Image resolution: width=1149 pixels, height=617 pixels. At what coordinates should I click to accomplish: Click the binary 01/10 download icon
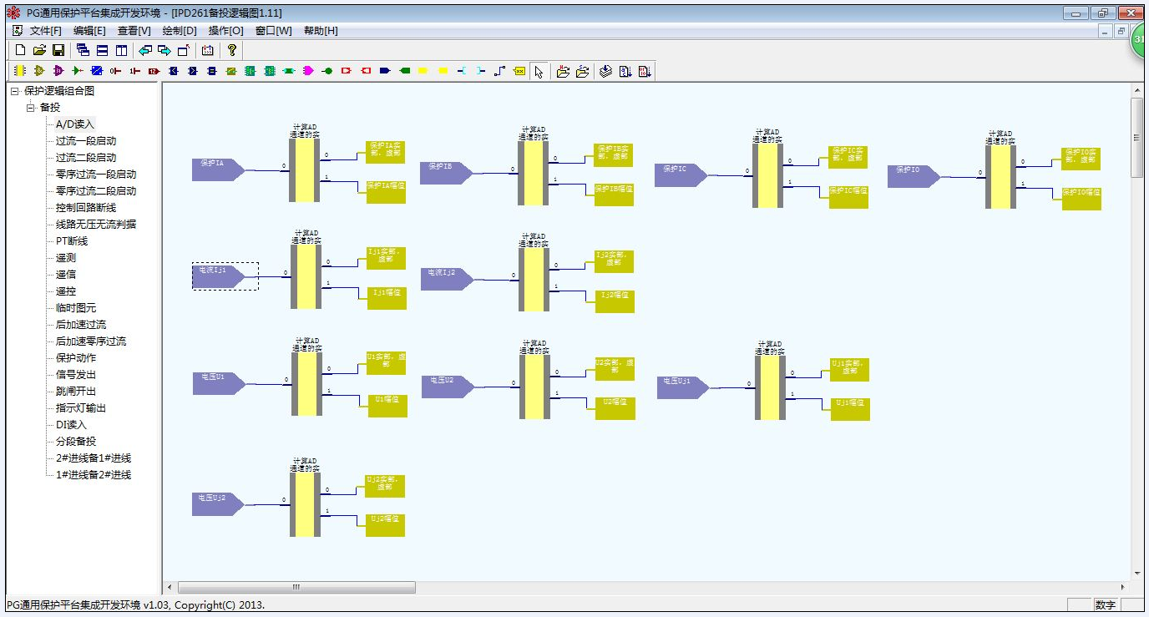coord(644,72)
